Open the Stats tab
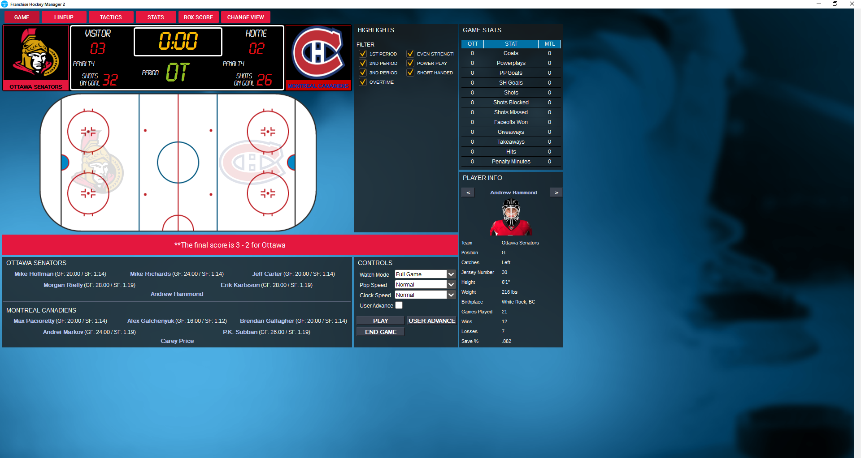Image resolution: width=861 pixels, height=458 pixels. 156,17
